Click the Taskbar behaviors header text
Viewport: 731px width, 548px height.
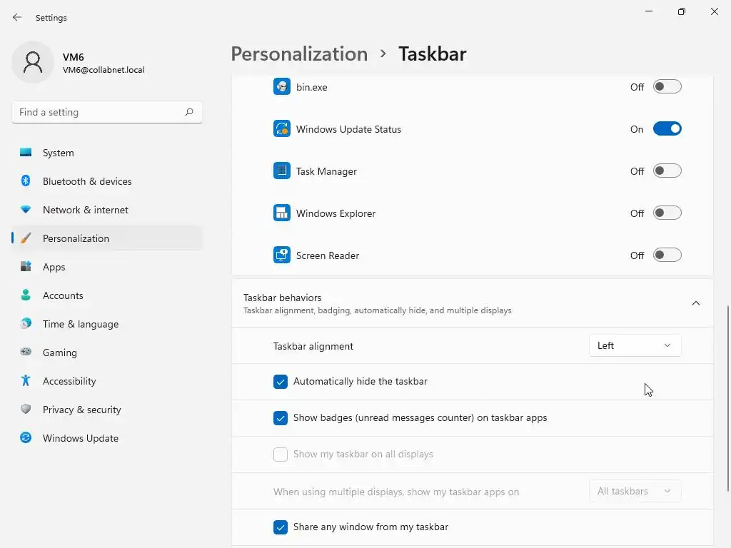click(x=283, y=298)
